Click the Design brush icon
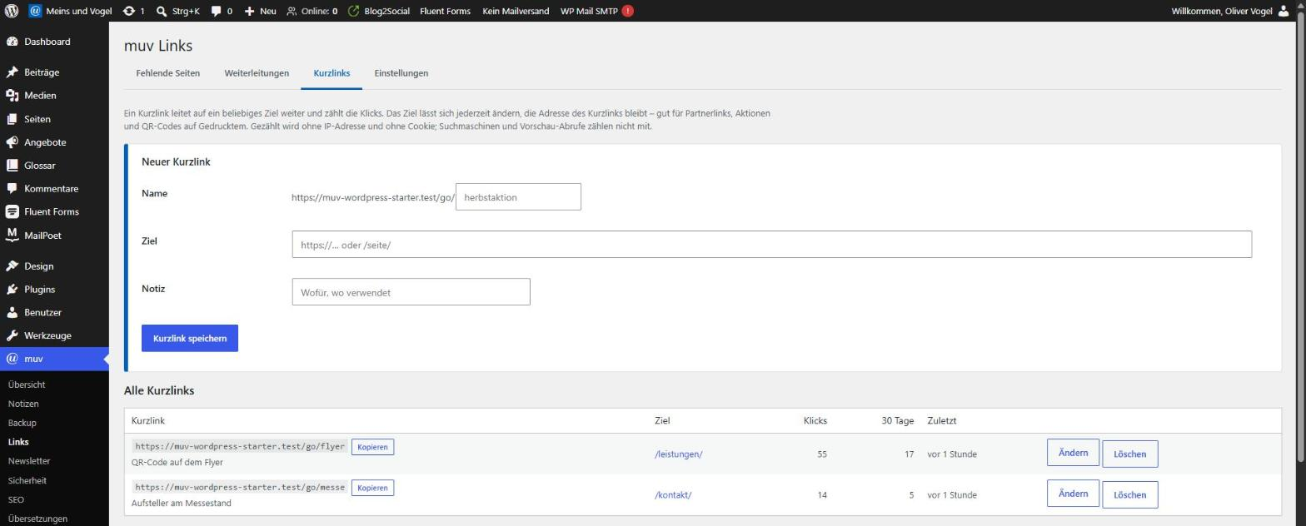Screen dimensions: 1306x526 tap(12, 266)
